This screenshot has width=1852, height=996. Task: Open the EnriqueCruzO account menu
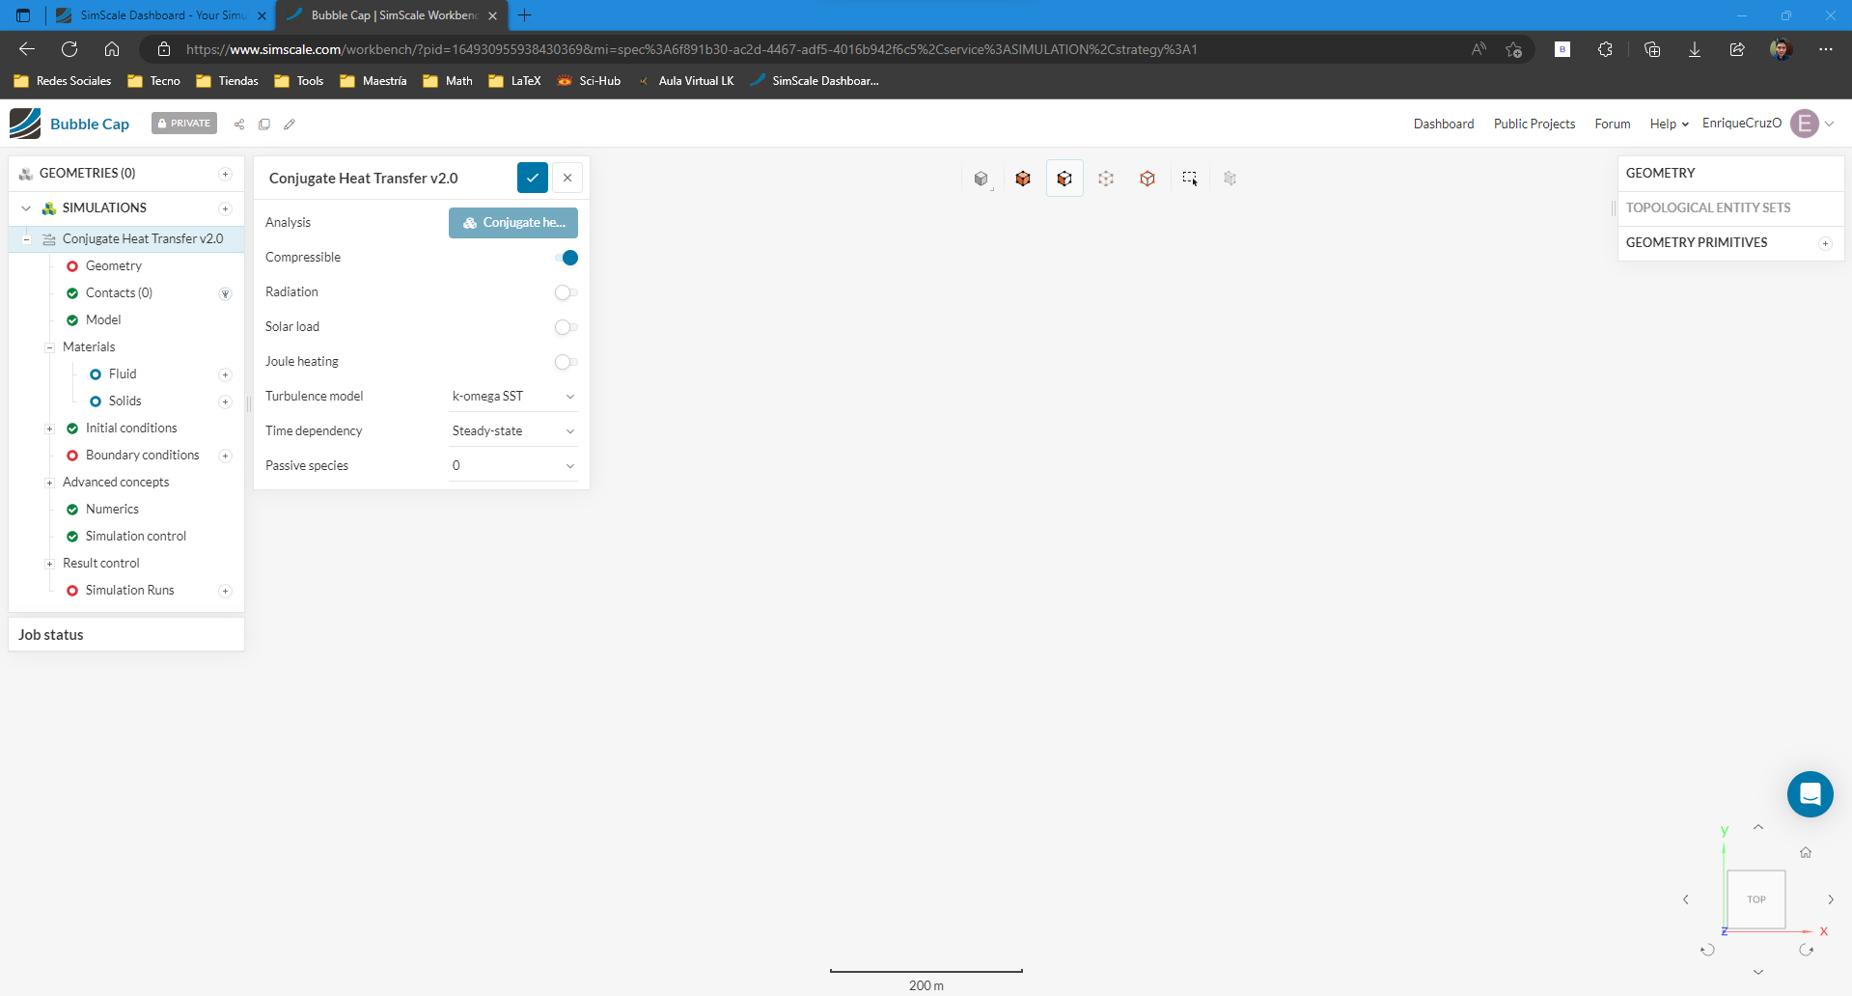click(1768, 124)
